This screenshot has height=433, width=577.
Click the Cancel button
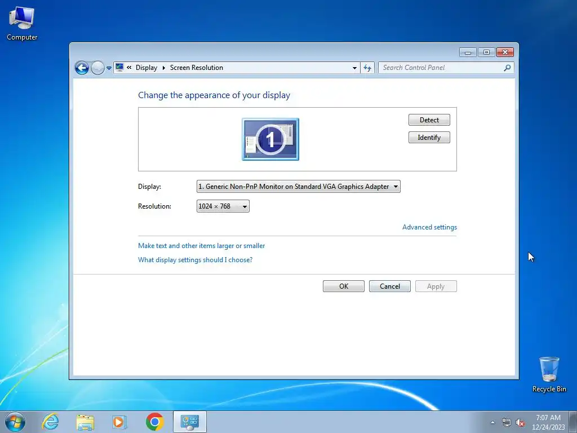[390, 286]
